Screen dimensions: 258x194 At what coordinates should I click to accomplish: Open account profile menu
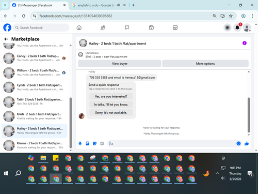[x=247, y=27]
